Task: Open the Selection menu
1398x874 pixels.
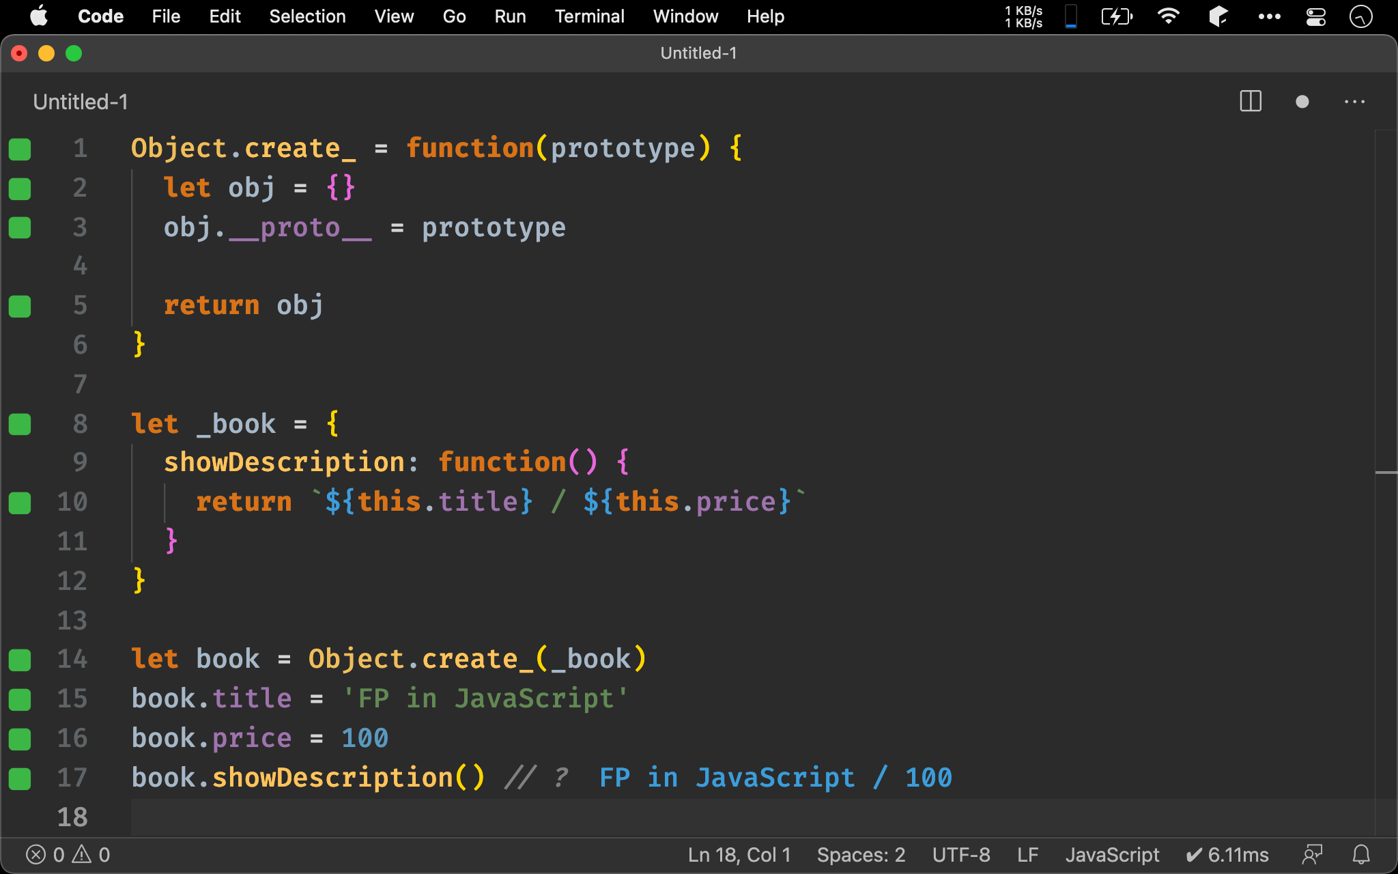Action: click(x=307, y=16)
